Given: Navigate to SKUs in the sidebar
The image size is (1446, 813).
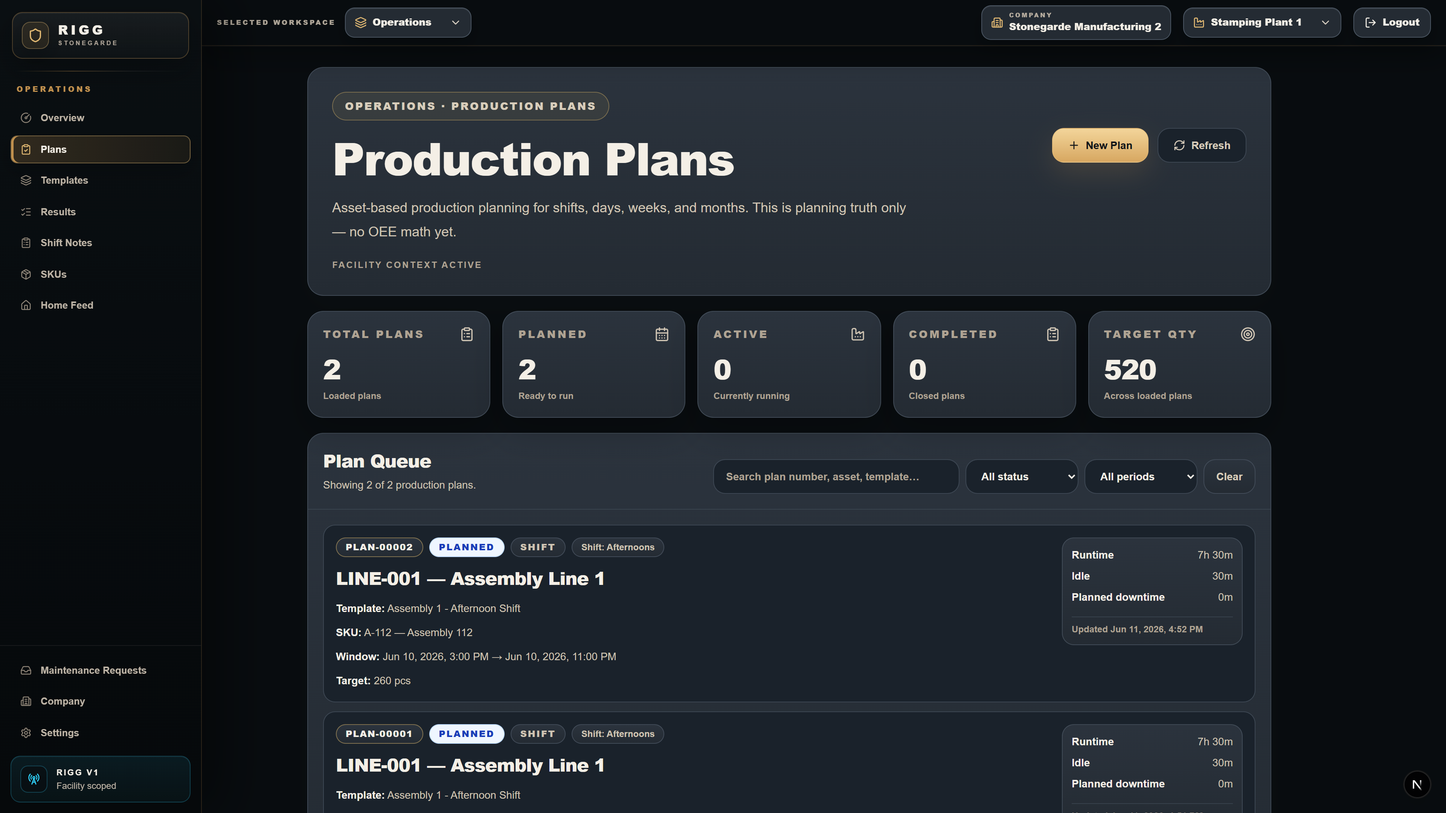Looking at the screenshot, I should pos(101,274).
